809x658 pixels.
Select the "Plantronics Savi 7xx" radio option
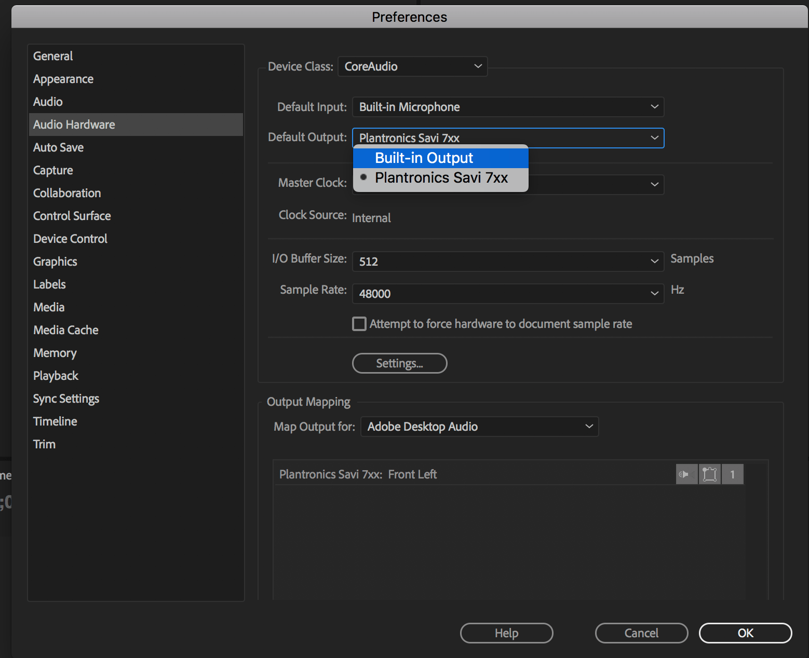[x=441, y=177]
